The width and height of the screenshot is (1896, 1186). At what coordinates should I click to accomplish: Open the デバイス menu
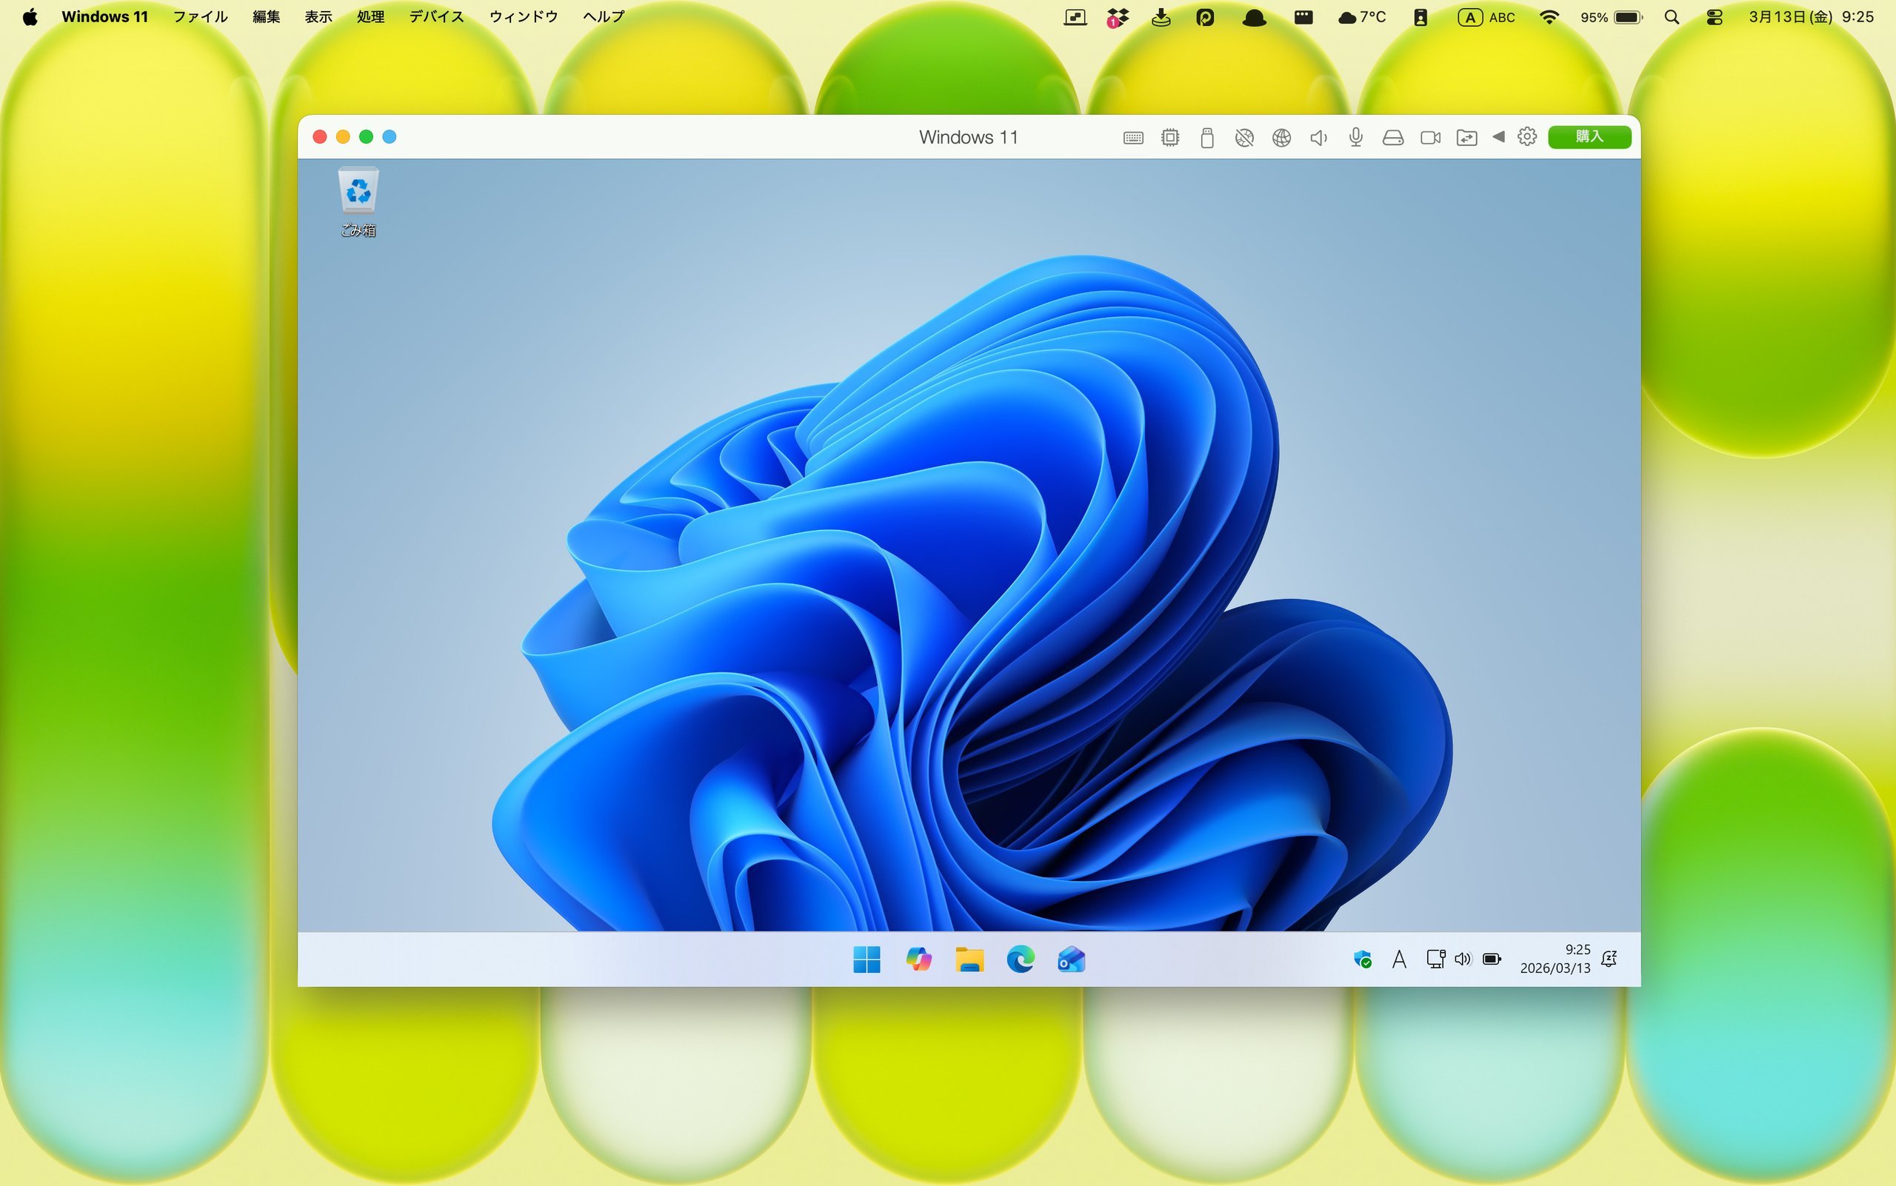click(436, 16)
